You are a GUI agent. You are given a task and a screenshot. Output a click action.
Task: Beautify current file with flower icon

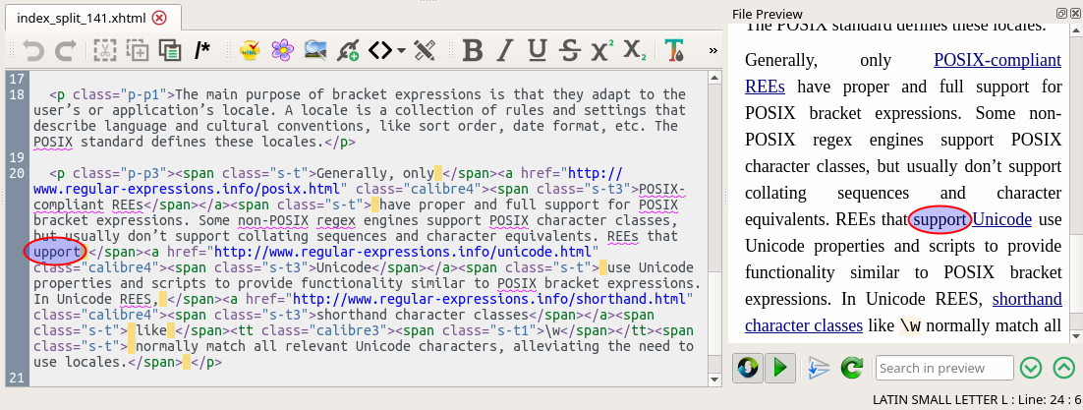point(282,50)
